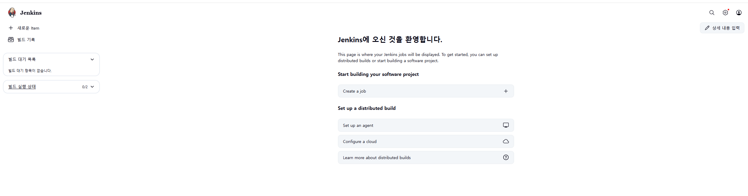Click the pencil icon for 상세 내용 입력
The image size is (748, 196).
tap(707, 28)
